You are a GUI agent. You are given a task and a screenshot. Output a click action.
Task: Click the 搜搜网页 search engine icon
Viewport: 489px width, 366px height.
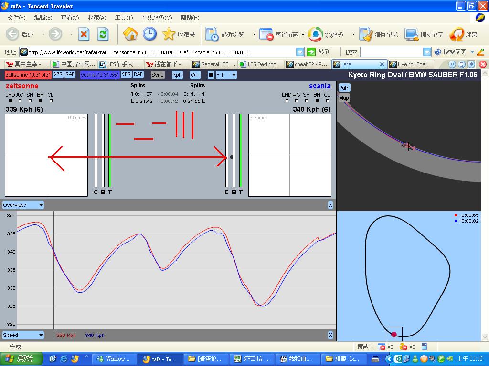438,51
